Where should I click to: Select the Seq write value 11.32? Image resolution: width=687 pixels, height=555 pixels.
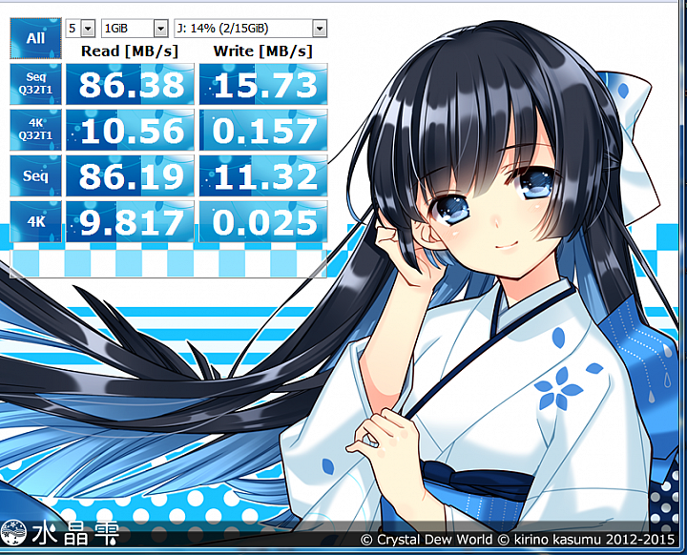(263, 176)
